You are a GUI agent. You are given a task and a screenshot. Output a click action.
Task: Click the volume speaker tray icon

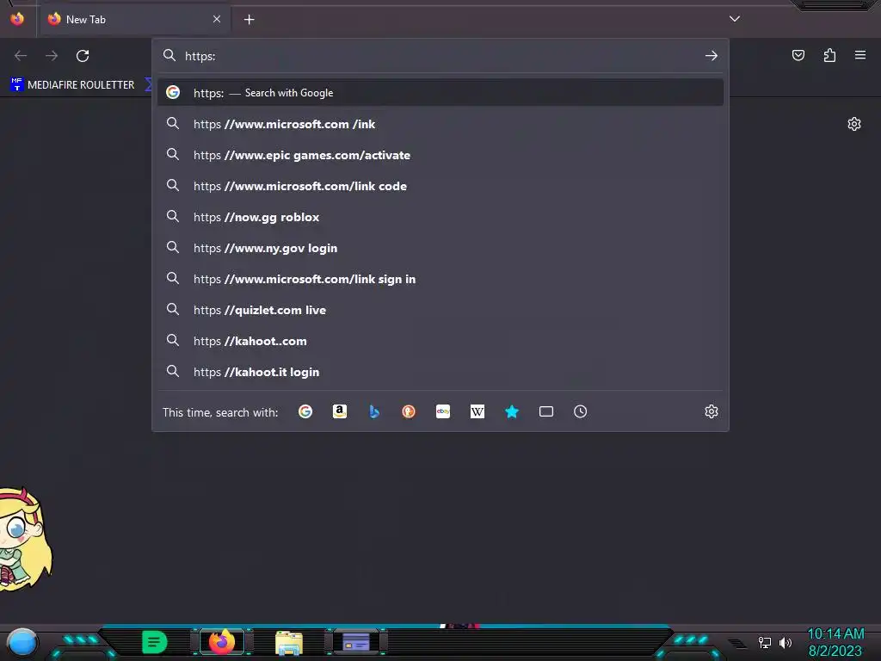click(786, 642)
